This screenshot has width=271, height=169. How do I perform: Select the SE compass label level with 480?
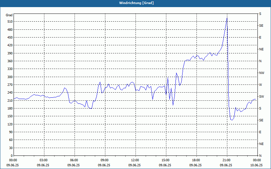(x=261, y=26)
